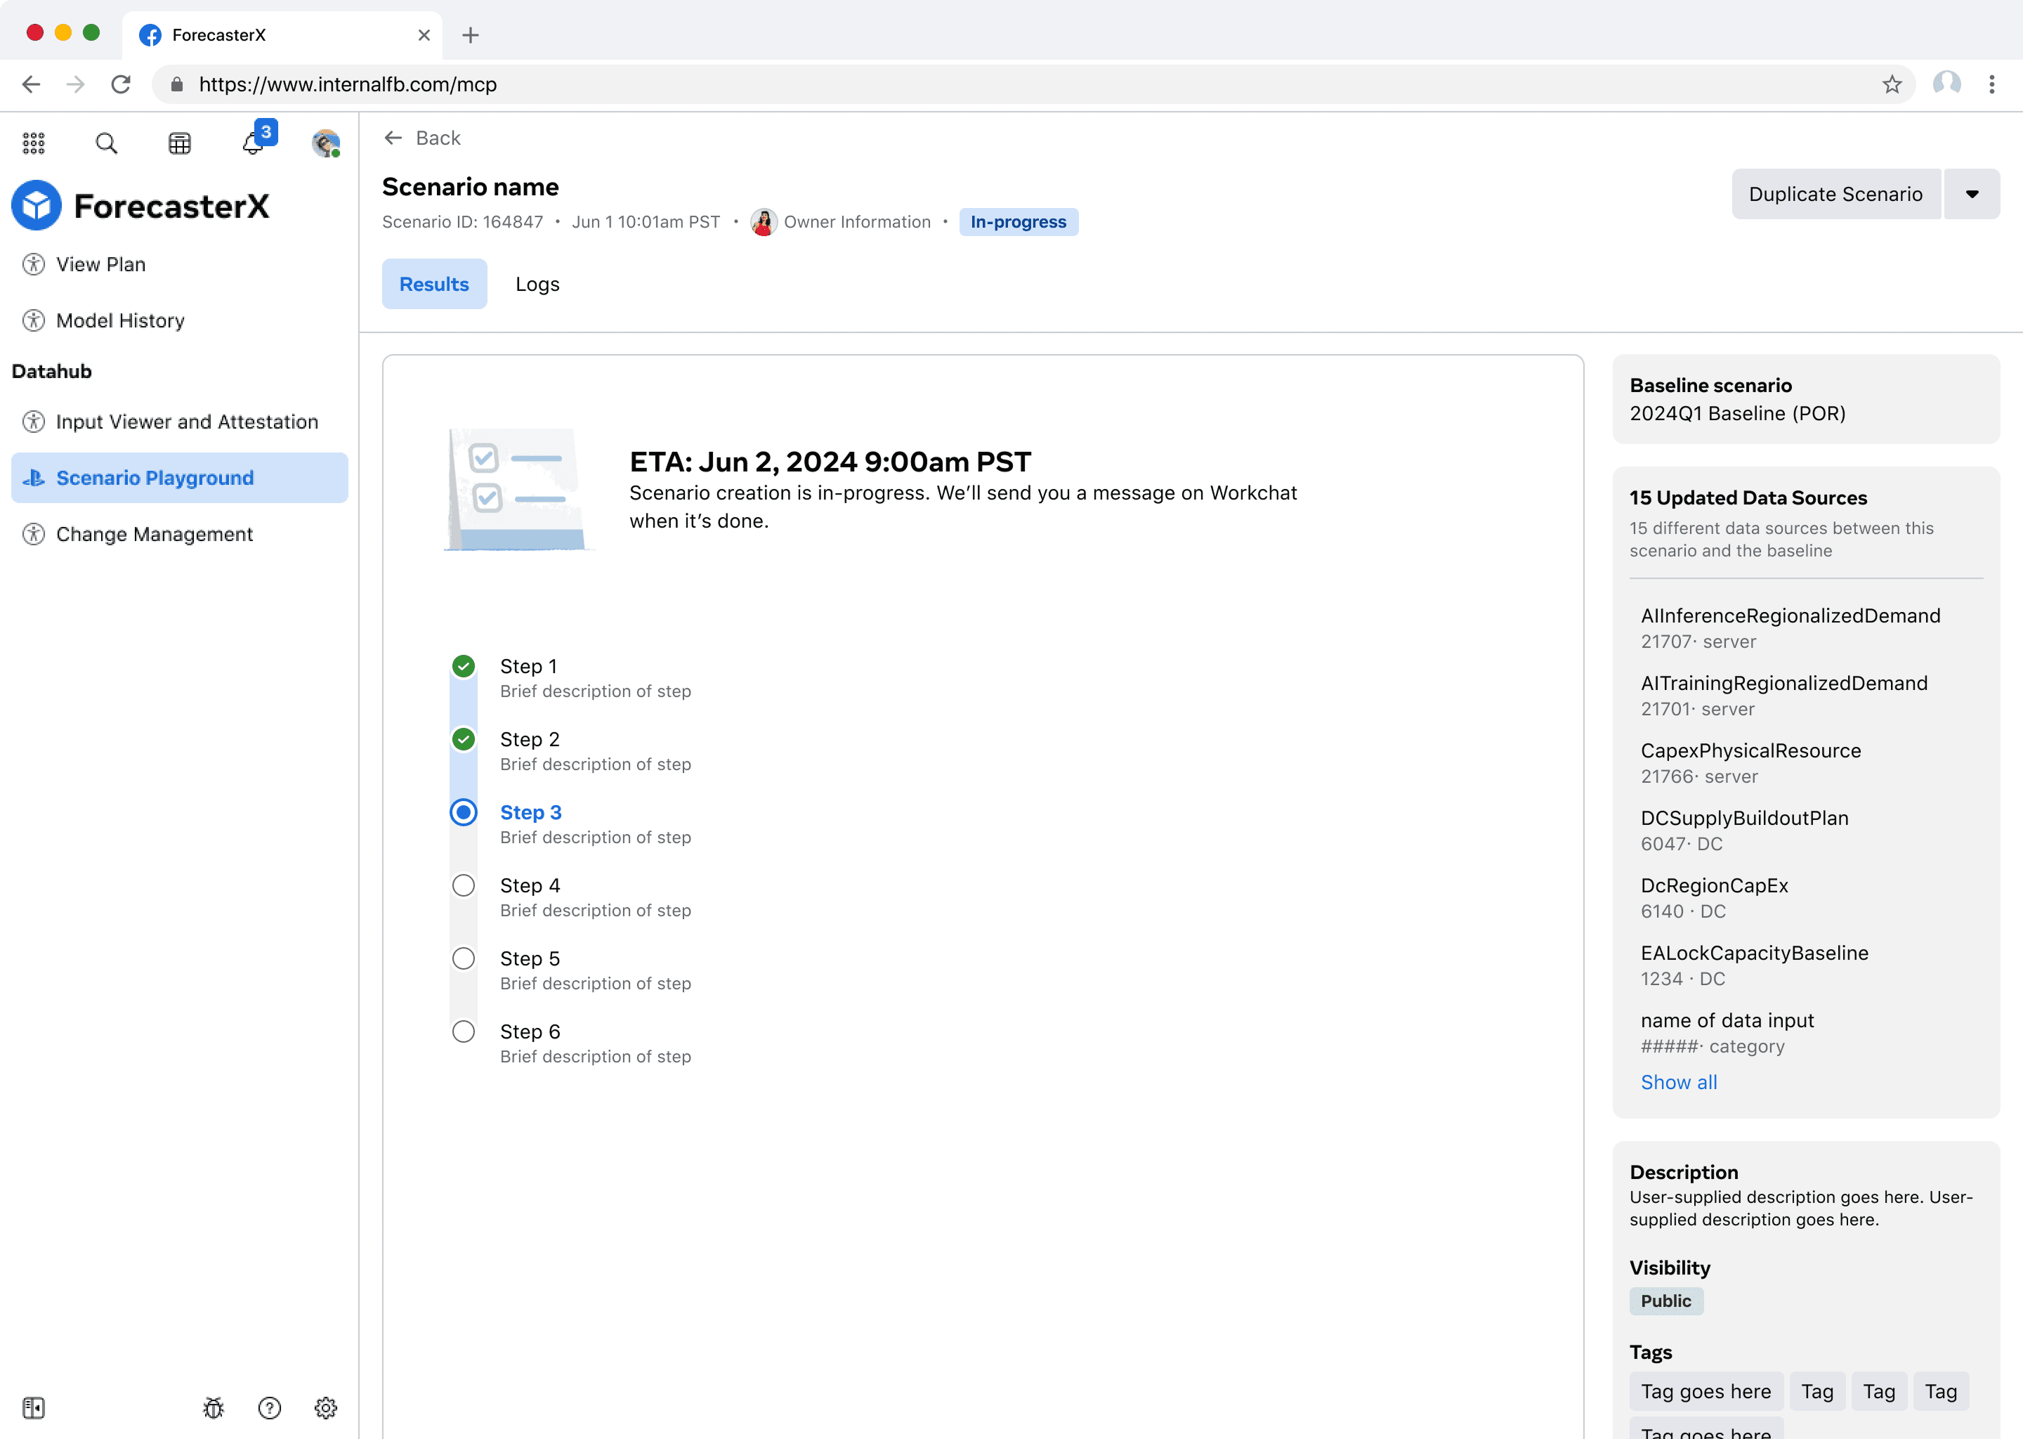Open the apps grid menu icon
This screenshot has width=2023, height=1439.
34,143
